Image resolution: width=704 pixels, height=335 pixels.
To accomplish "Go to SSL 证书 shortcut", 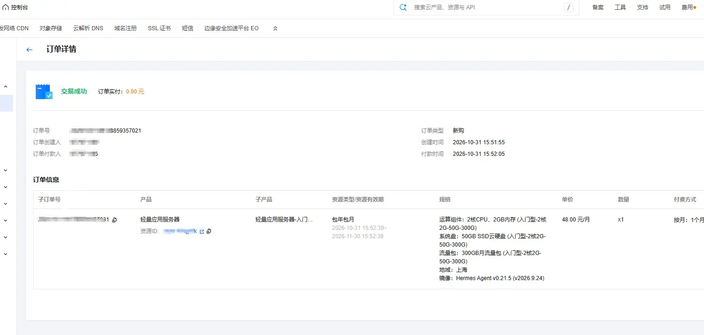I will tap(159, 28).
